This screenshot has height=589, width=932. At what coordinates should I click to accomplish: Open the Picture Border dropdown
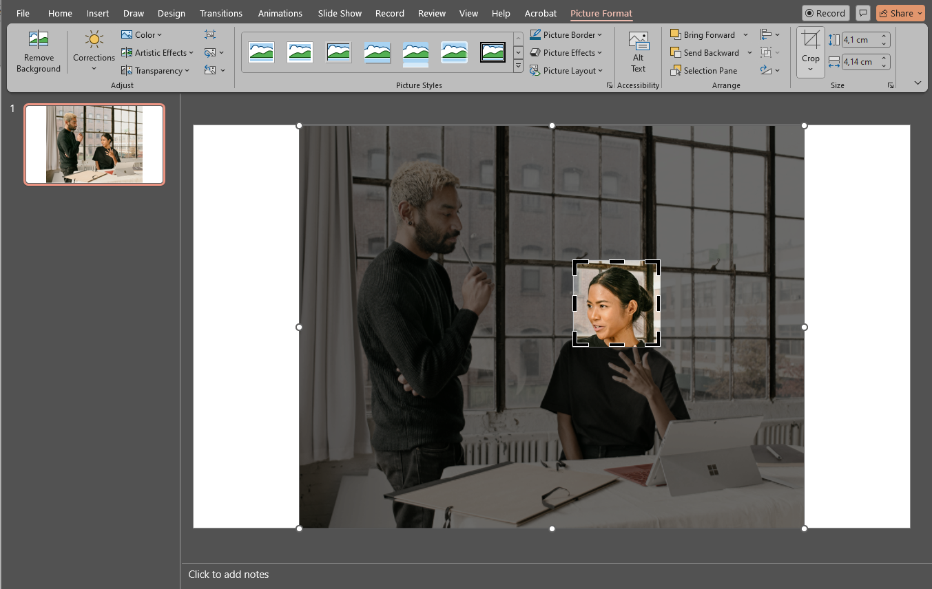[x=566, y=34]
